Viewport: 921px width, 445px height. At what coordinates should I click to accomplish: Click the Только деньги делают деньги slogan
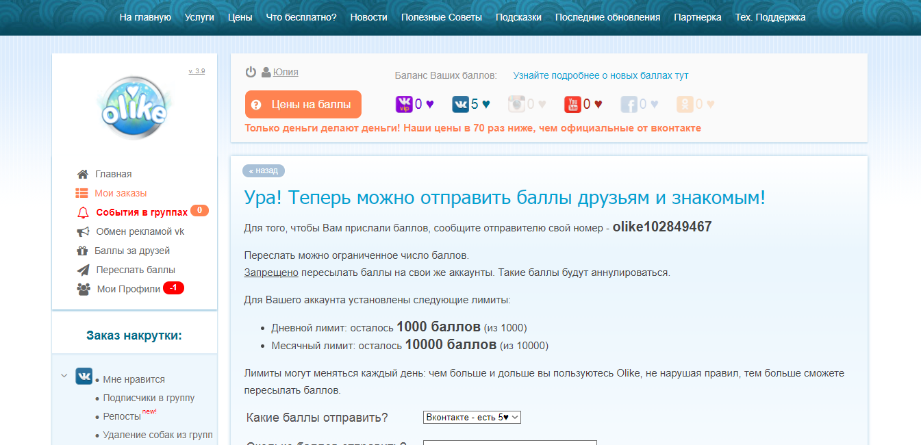pyautogui.click(x=472, y=128)
